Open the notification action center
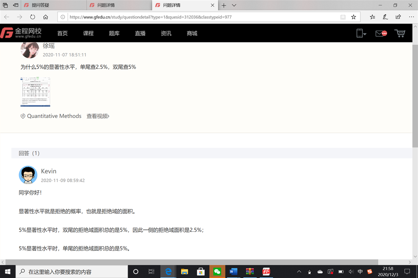Image resolution: width=418 pixels, height=278 pixels. tap(407, 272)
